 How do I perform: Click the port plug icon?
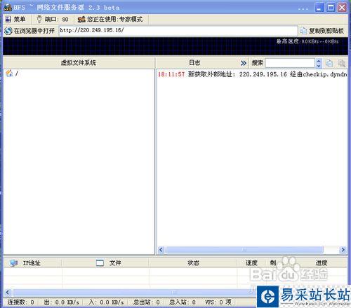(x=39, y=19)
